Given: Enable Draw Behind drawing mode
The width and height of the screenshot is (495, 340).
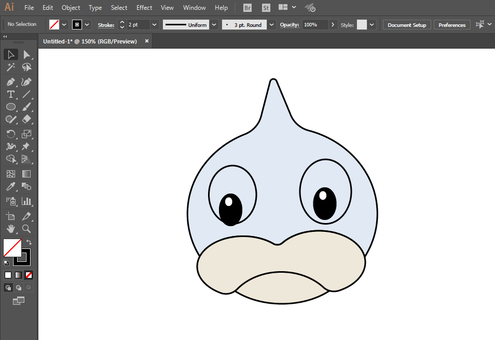Looking at the screenshot, I should 19,287.
